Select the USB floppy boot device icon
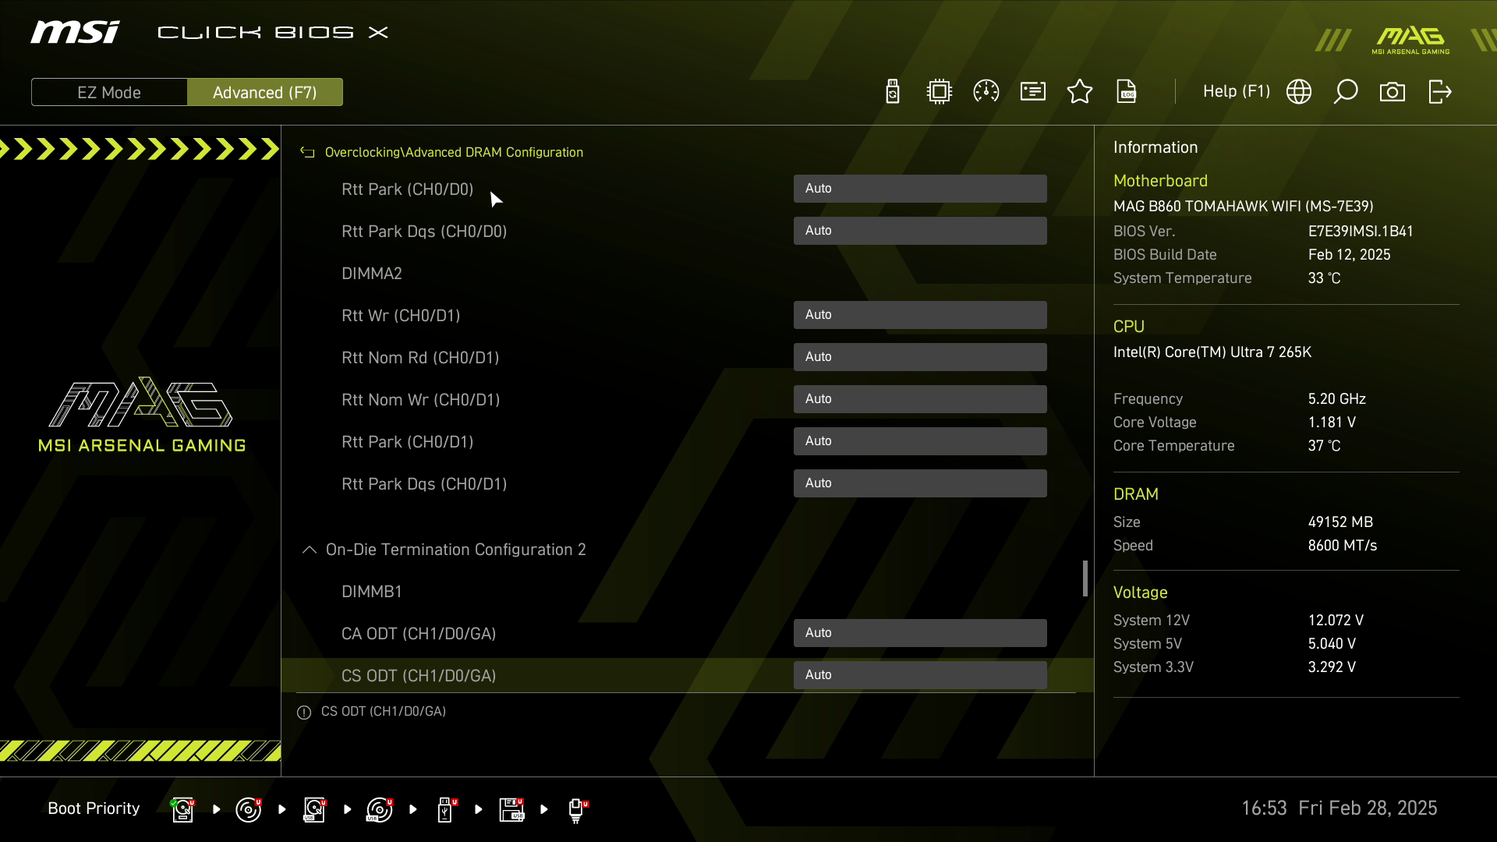1497x842 pixels. click(x=511, y=809)
